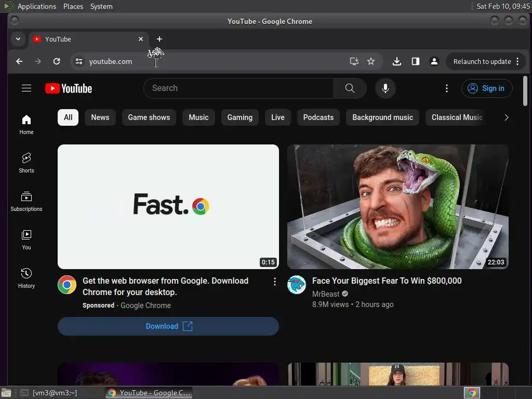Open the MrBeast channel name link
The image size is (532, 399).
pyautogui.click(x=326, y=294)
